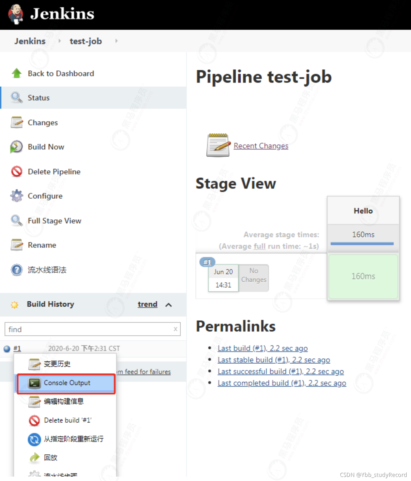Click the blue ball status icon of build #1
The image size is (411, 481).
tap(7, 349)
